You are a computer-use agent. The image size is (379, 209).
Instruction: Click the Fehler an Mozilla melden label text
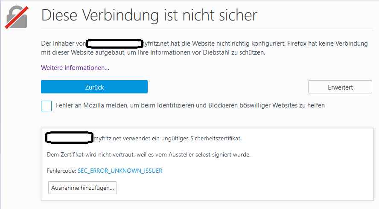[190, 105]
